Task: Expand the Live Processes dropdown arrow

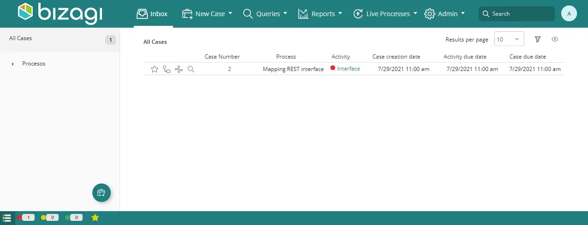Action: [415, 13]
